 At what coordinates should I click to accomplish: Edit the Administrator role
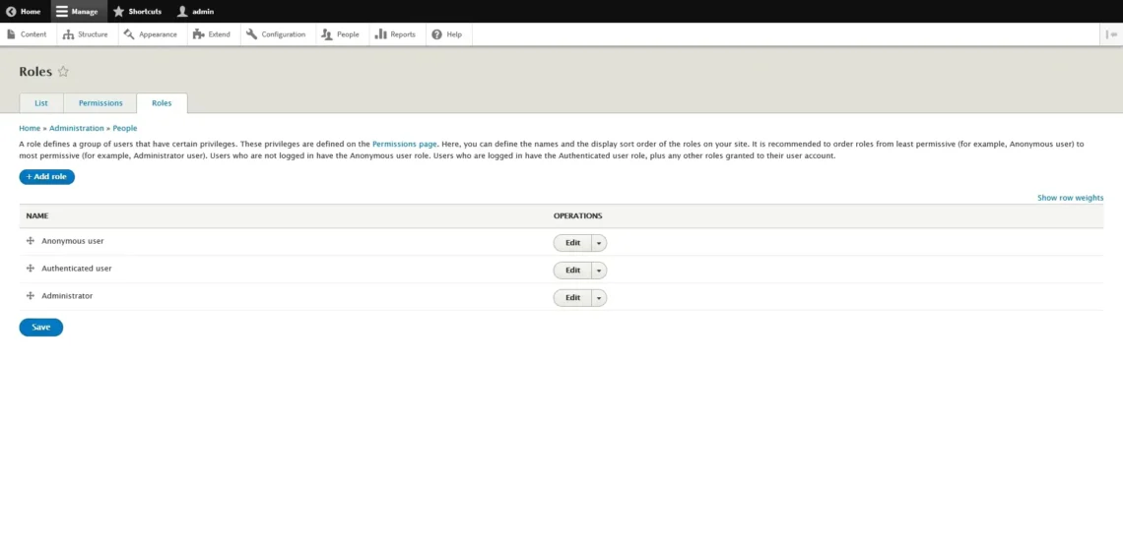click(x=572, y=297)
